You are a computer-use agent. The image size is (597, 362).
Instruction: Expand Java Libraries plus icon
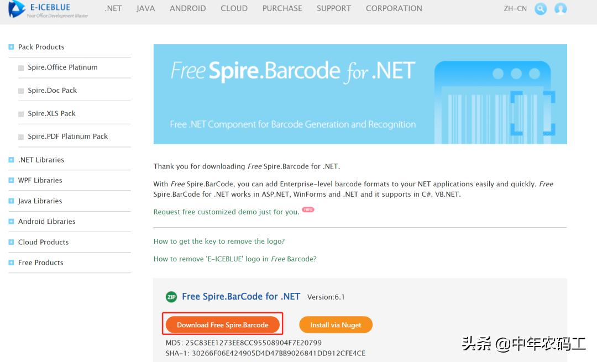click(x=11, y=201)
